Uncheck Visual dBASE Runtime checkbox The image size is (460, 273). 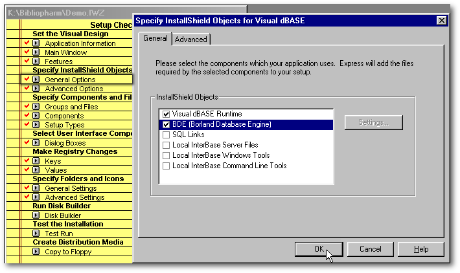166,114
